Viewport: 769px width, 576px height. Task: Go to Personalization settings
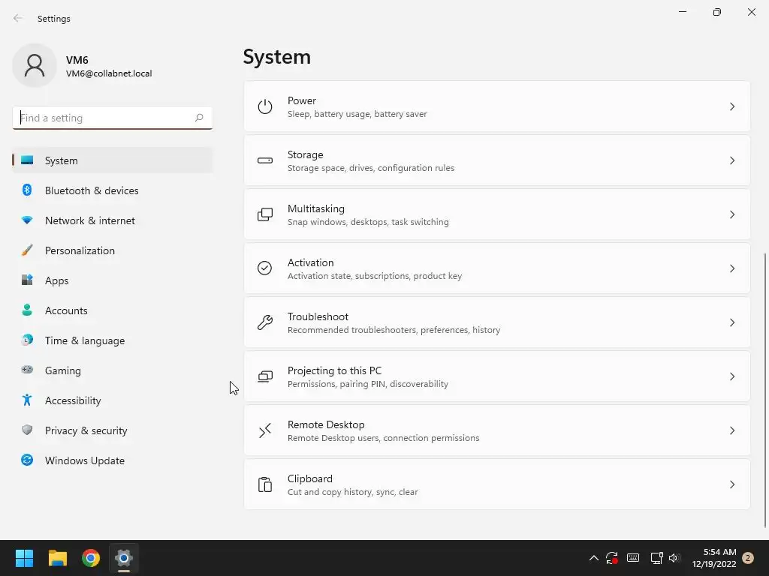coord(113,250)
